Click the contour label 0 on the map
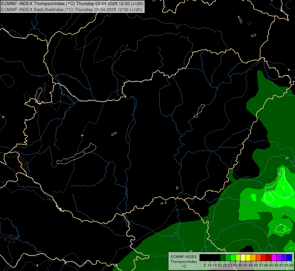Image resolution: width=295 pixels, height=271 pixels. click(x=280, y=174)
